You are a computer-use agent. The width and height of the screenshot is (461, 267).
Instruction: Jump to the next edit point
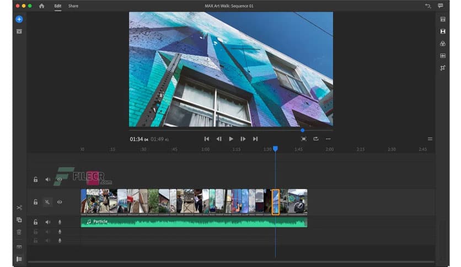click(255, 139)
